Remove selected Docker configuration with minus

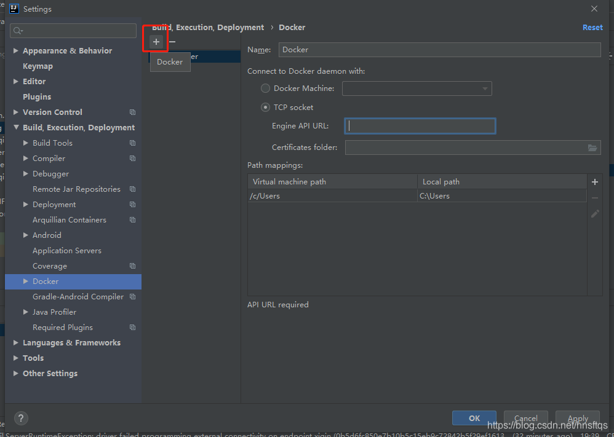click(x=172, y=42)
